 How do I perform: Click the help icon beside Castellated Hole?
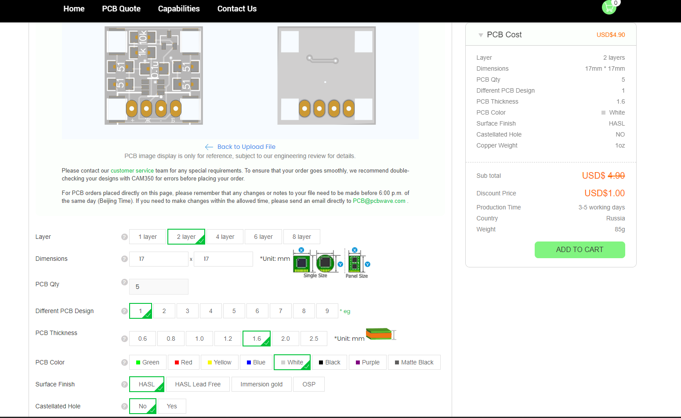click(124, 406)
